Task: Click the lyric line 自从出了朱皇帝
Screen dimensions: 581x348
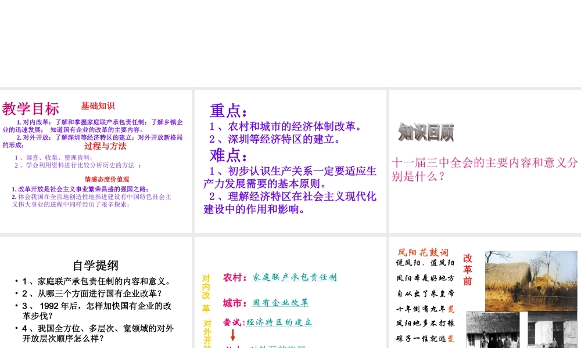Action: point(425,293)
